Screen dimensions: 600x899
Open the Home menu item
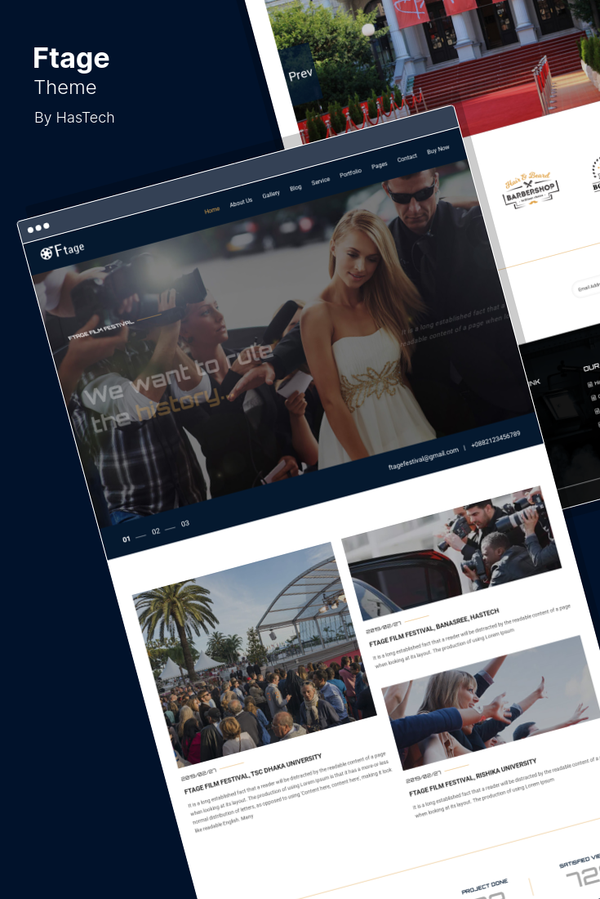tap(211, 210)
